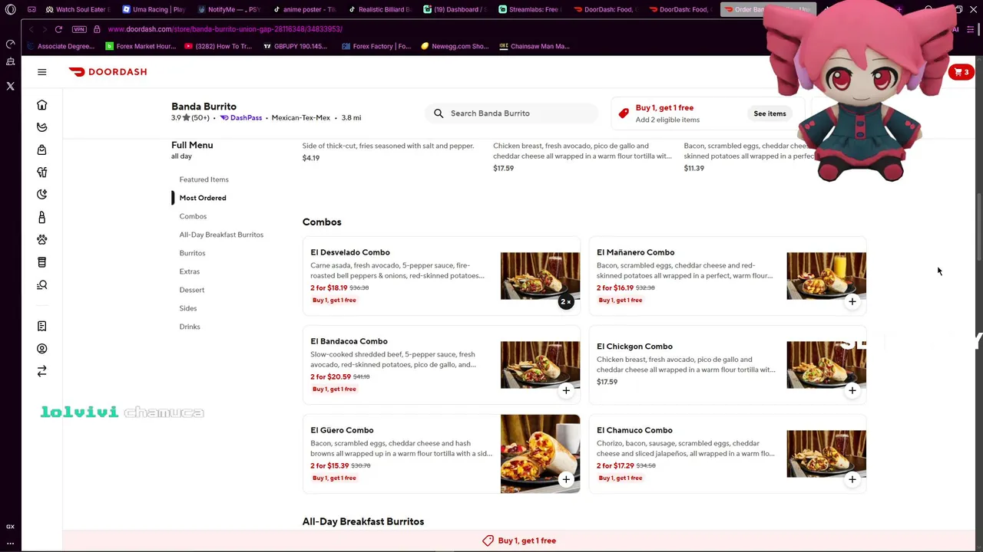
Task: Switch to Realistic Billiard browser tab
Action: pyautogui.click(x=379, y=9)
